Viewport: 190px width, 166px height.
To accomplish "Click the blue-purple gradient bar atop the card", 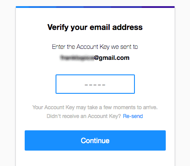I will [95, 7].
